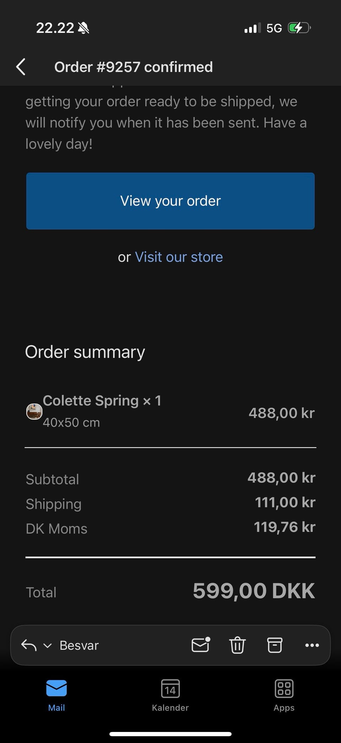Tap the silent mode bell icon
The width and height of the screenshot is (341, 743).
click(83, 28)
